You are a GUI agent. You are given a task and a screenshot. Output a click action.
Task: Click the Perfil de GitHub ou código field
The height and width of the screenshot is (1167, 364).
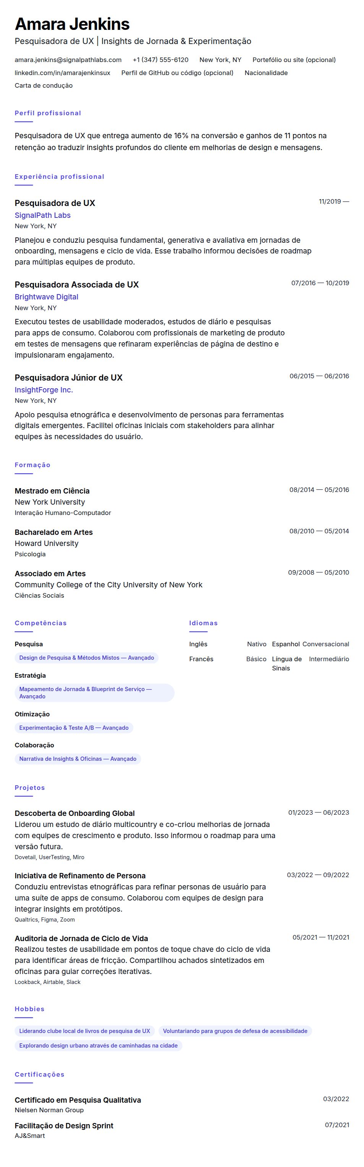[177, 73]
